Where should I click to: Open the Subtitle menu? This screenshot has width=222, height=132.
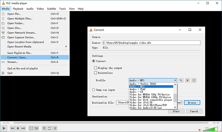coord(51,9)
